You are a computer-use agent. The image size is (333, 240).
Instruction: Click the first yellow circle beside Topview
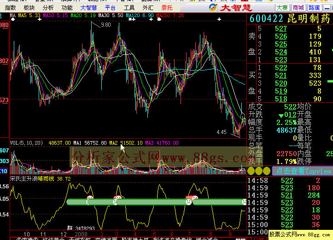pos(251,171)
